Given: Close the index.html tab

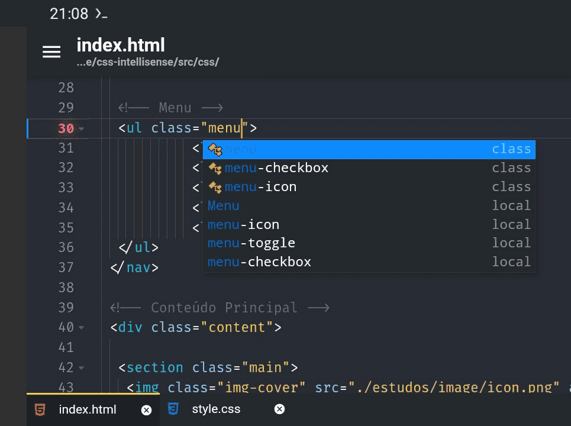Looking at the screenshot, I should [x=146, y=409].
